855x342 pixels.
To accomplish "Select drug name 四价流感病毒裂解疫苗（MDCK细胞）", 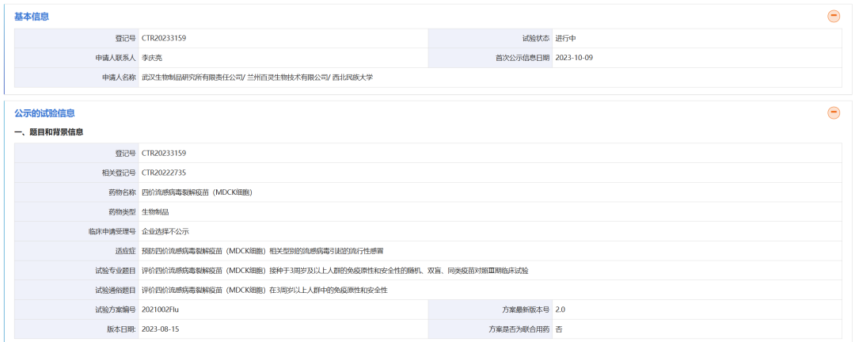I will (197, 192).
